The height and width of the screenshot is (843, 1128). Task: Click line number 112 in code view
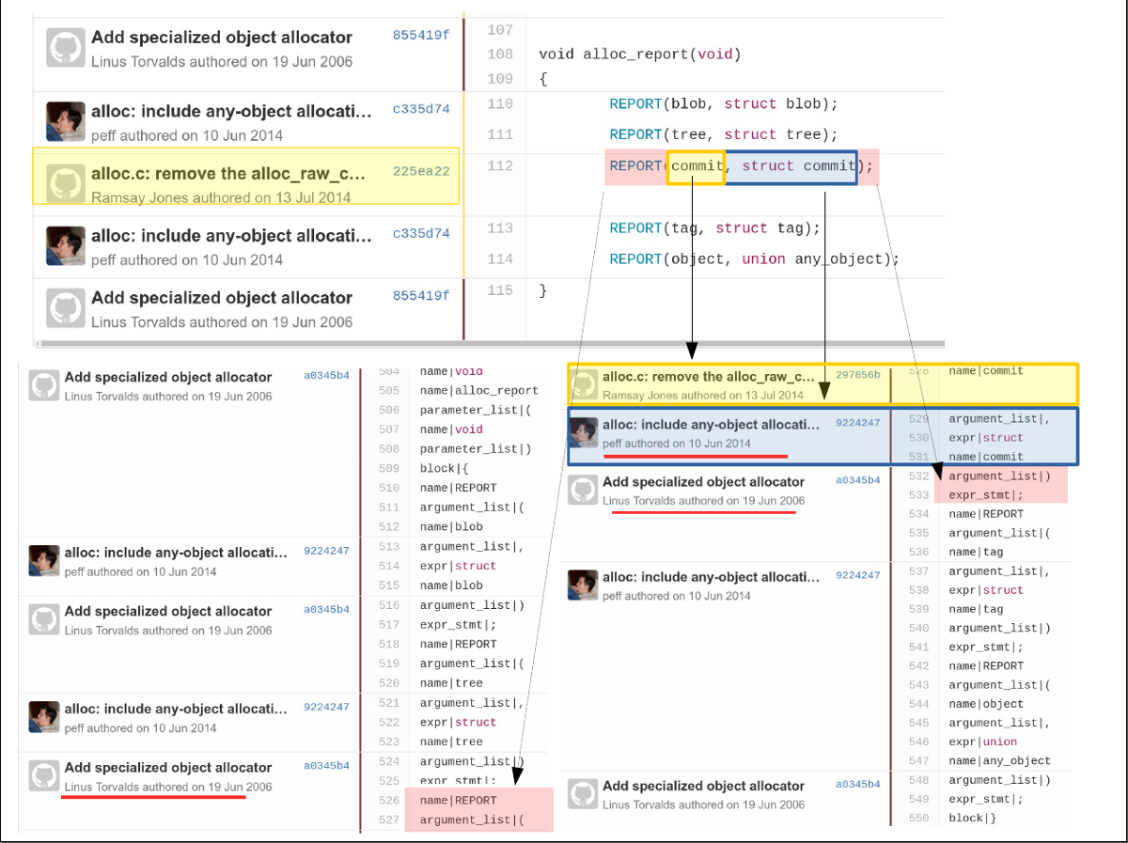coord(500,166)
